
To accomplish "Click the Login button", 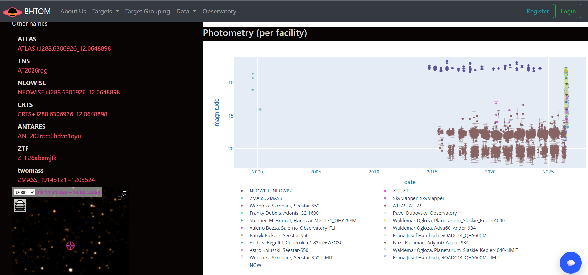I will click(568, 11).
